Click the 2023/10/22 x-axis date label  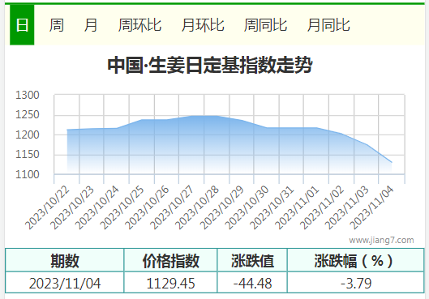pos(47,208)
